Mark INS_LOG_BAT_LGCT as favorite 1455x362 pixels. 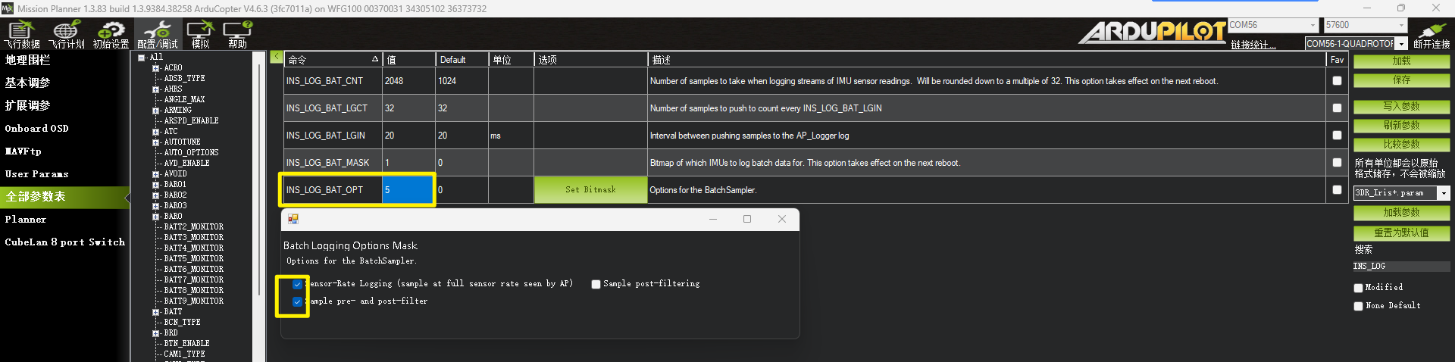tap(1337, 108)
